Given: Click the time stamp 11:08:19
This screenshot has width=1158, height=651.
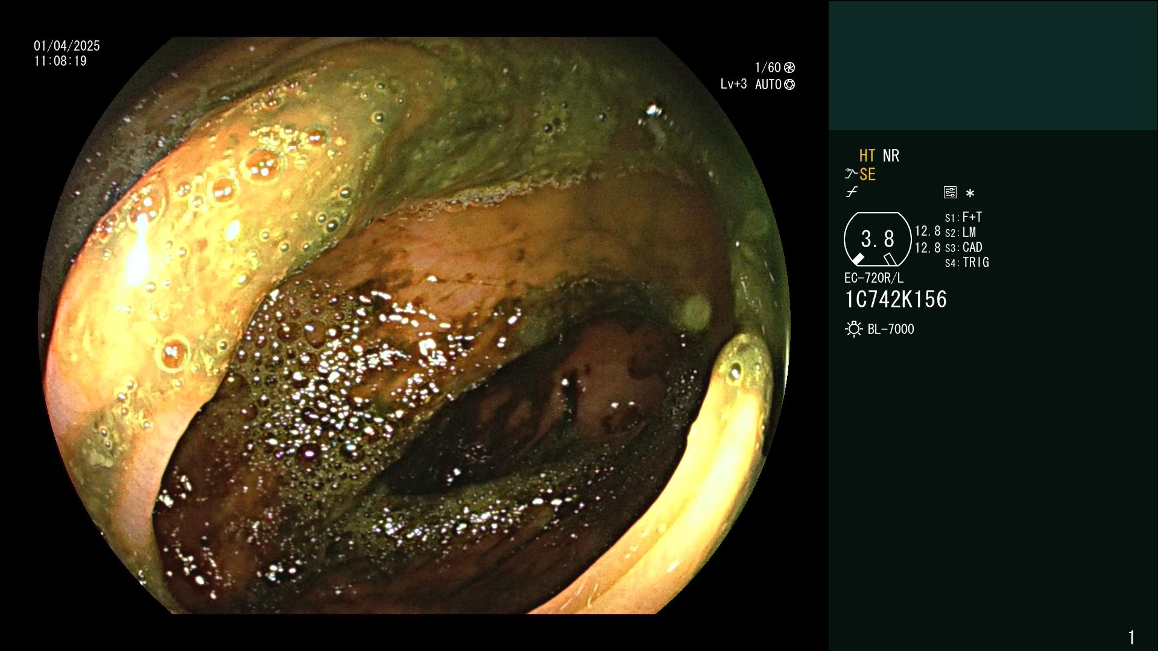Looking at the screenshot, I should [60, 61].
